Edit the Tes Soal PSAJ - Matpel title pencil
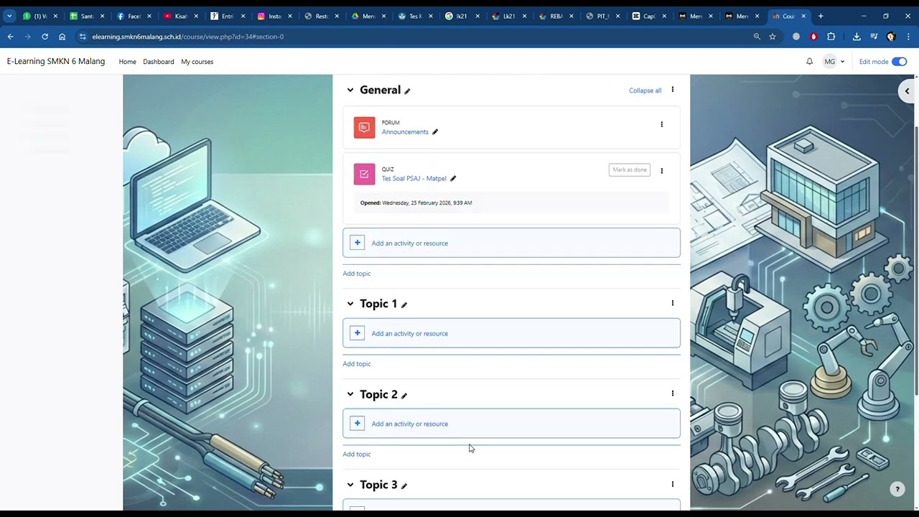 point(453,179)
